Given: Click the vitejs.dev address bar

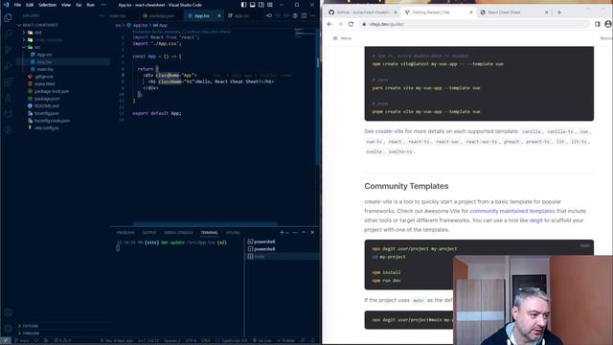Looking at the screenshot, I should [x=473, y=24].
